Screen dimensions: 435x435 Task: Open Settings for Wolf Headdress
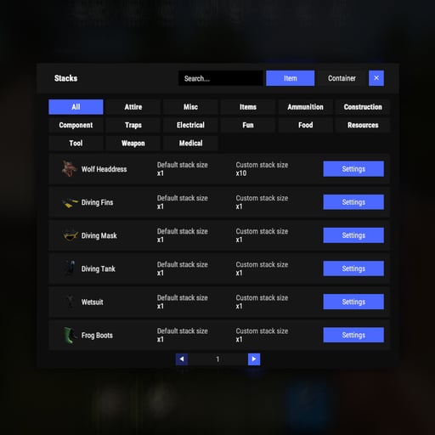[353, 169]
